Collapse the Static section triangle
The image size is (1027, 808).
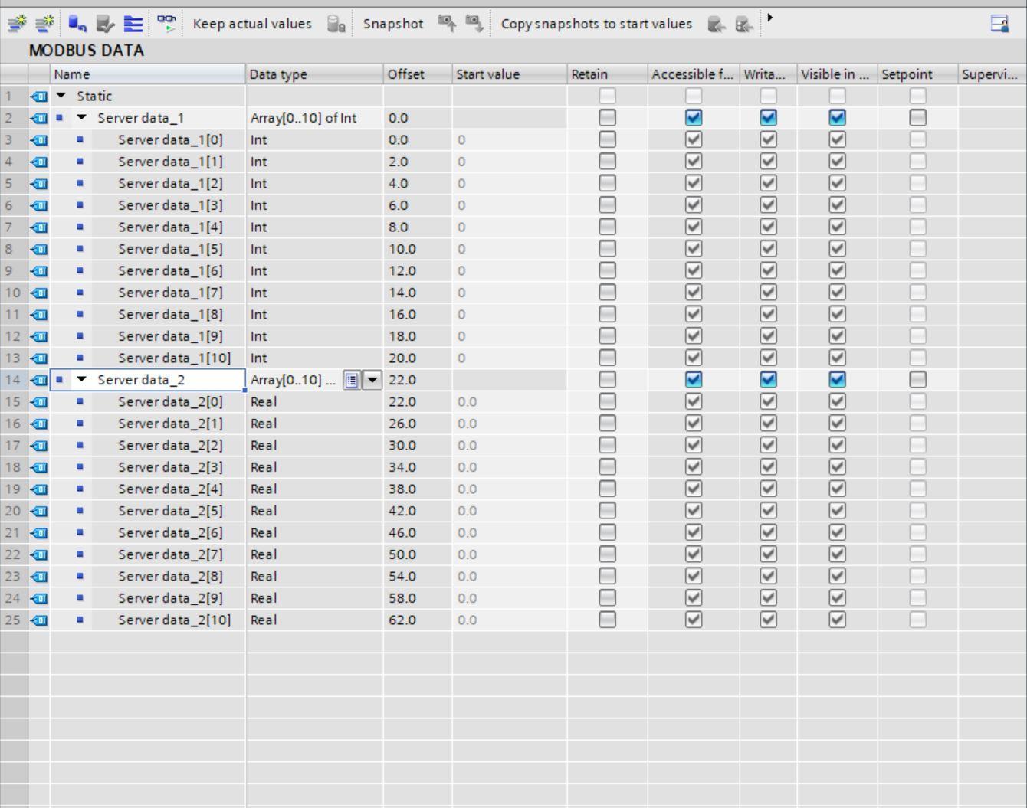[61, 97]
